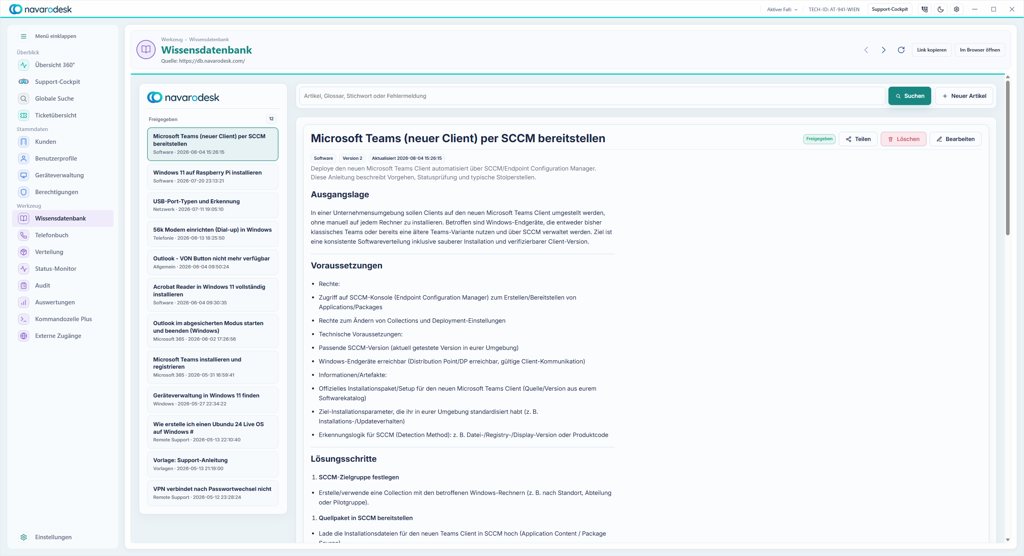Image resolution: width=1024 pixels, height=556 pixels.
Task: Toggle dark mode moon icon
Action: [940, 9]
